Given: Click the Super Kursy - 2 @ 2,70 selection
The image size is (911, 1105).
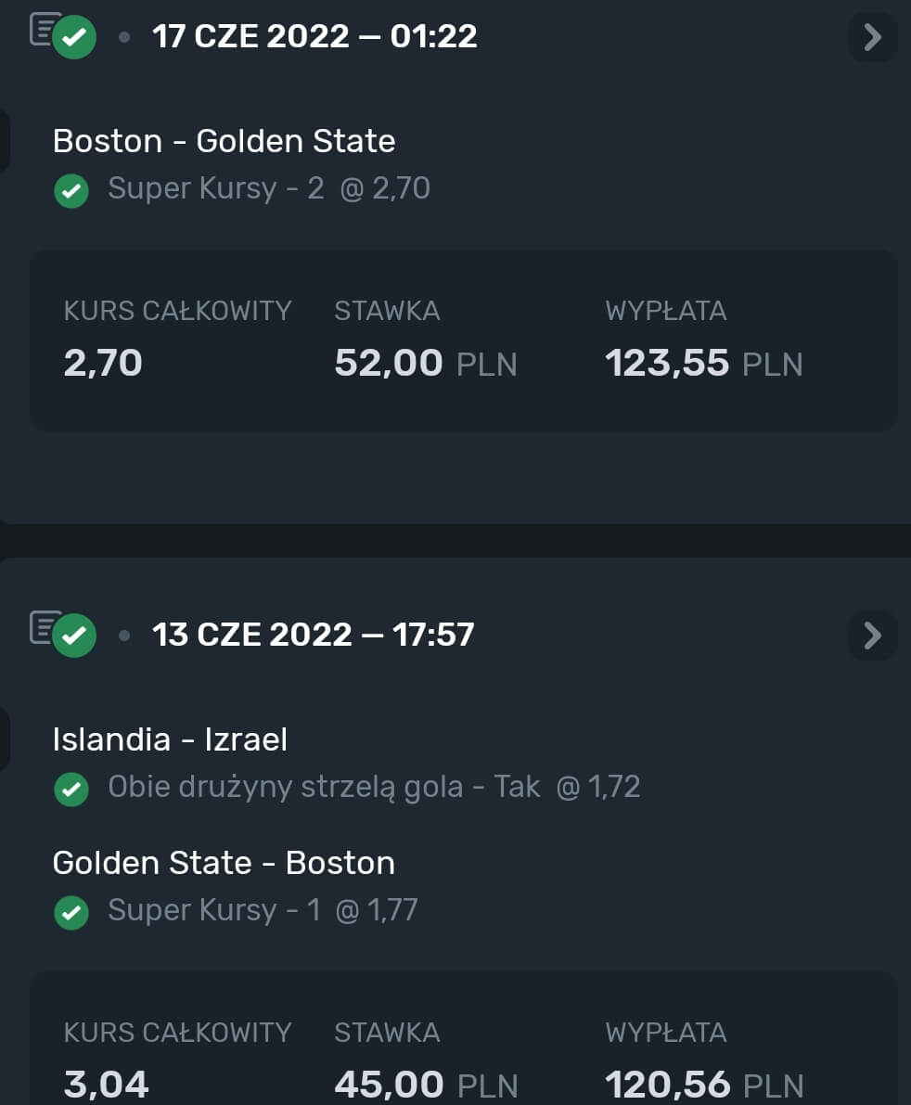Looking at the screenshot, I should point(269,189).
